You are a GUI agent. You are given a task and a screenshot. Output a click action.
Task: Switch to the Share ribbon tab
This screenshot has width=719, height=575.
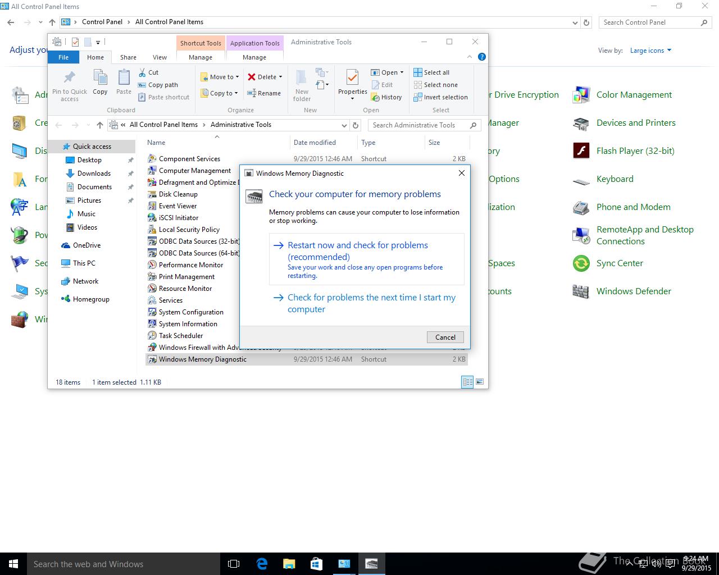point(128,57)
